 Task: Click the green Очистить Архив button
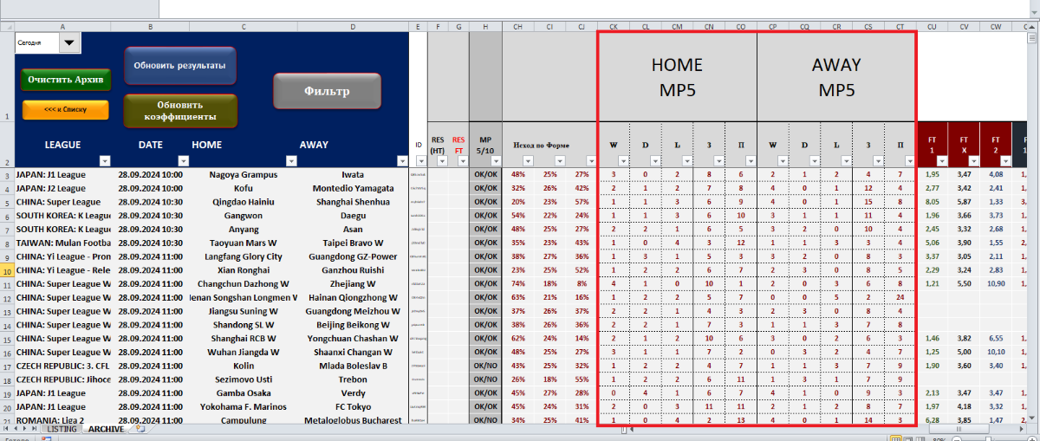point(66,80)
